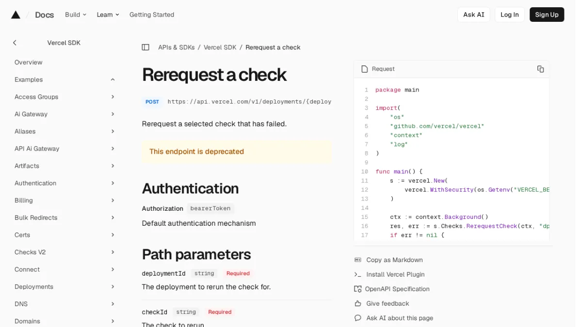582x327 pixels.
Task: Click Give feedback link
Action: pos(388,303)
